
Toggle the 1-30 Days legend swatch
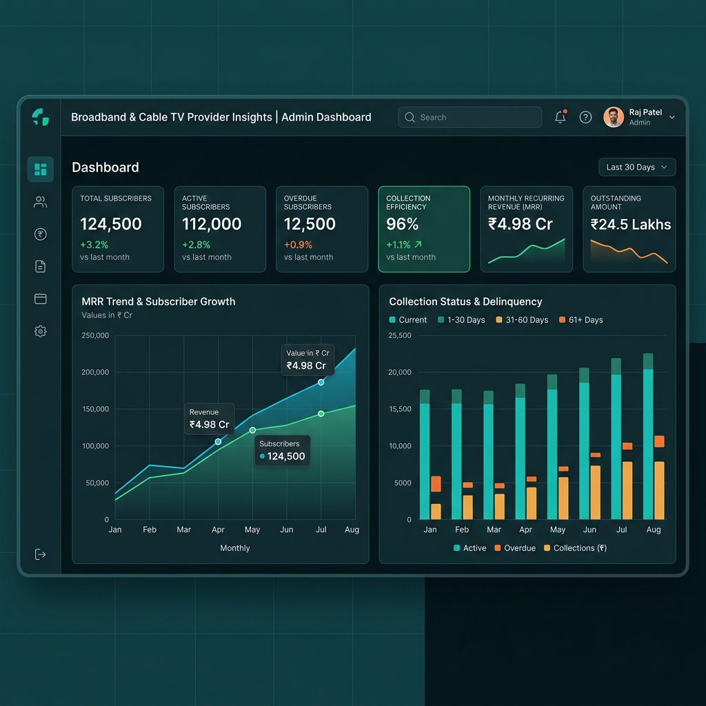[441, 320]
